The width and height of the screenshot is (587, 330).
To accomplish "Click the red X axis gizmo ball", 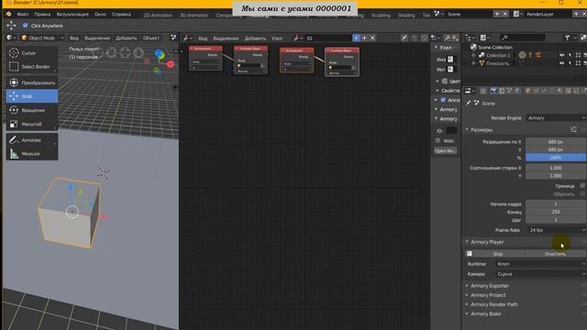I will click(x=171, y=64).
